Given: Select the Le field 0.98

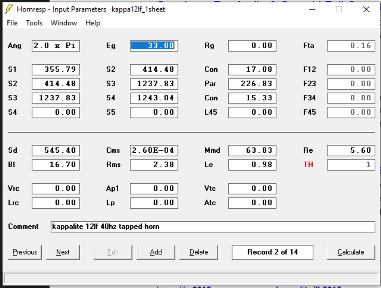Looking at the screenshot, I should (x=252, y=165).
